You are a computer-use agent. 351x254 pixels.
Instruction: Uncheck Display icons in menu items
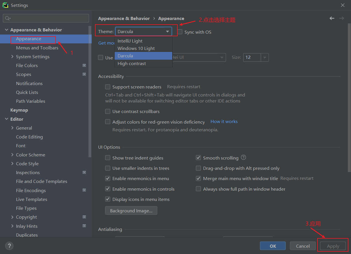[108, 199]
